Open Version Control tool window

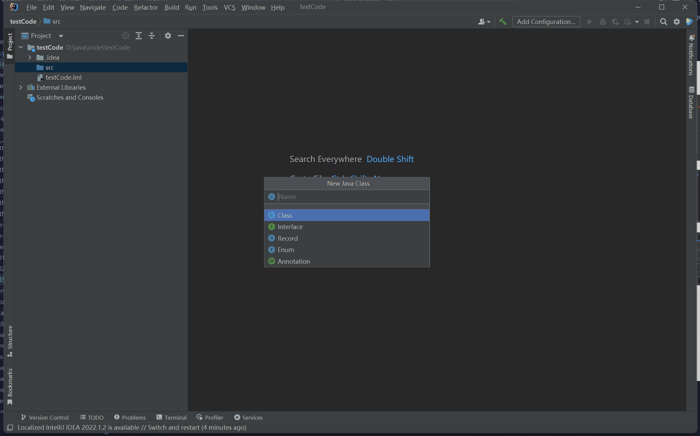(x=45, y=417)
